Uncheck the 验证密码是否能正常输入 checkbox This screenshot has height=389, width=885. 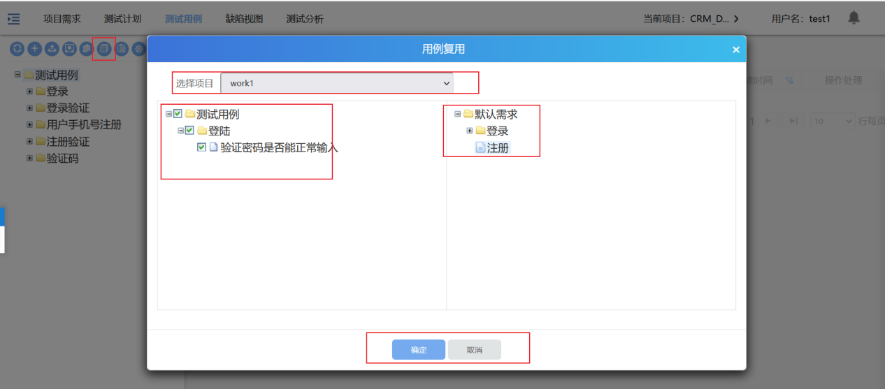pyautogui.click(x=202, y=147)
